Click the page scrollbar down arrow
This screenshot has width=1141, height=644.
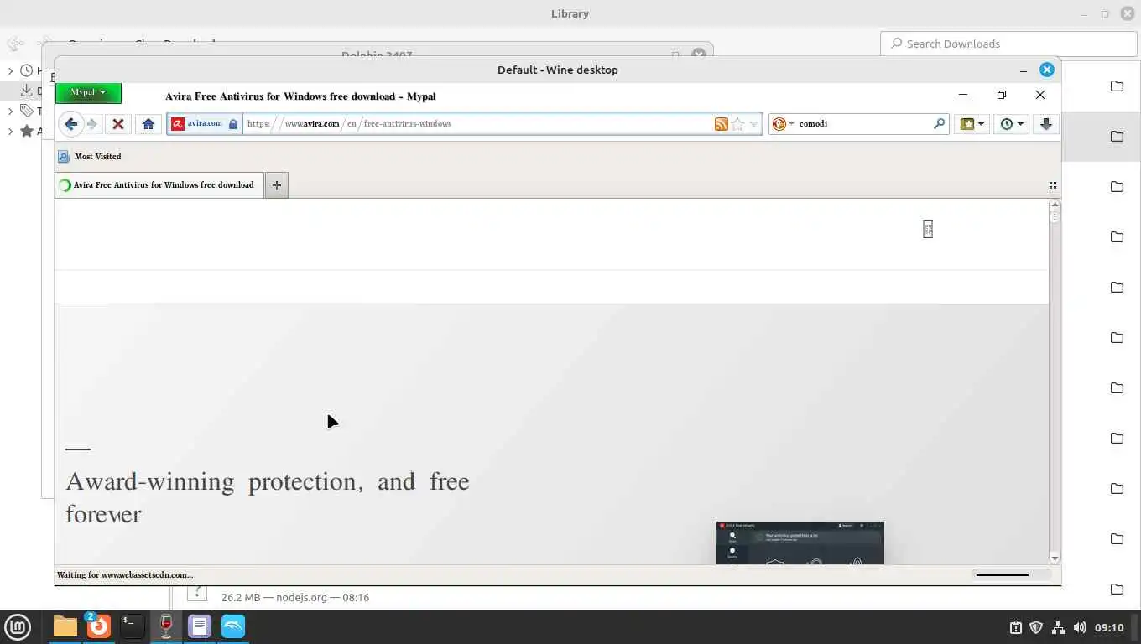tap(1055, 558)
